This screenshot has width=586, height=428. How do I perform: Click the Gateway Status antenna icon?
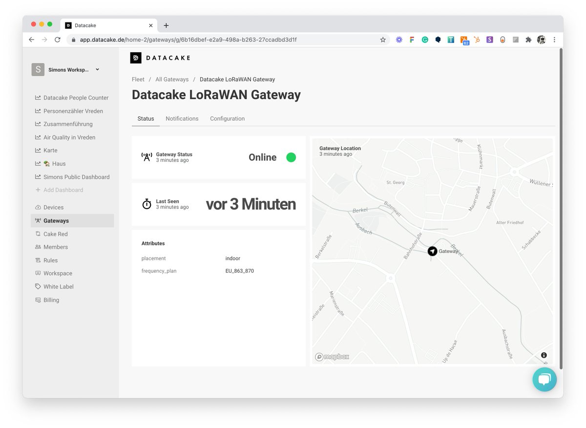146,157
